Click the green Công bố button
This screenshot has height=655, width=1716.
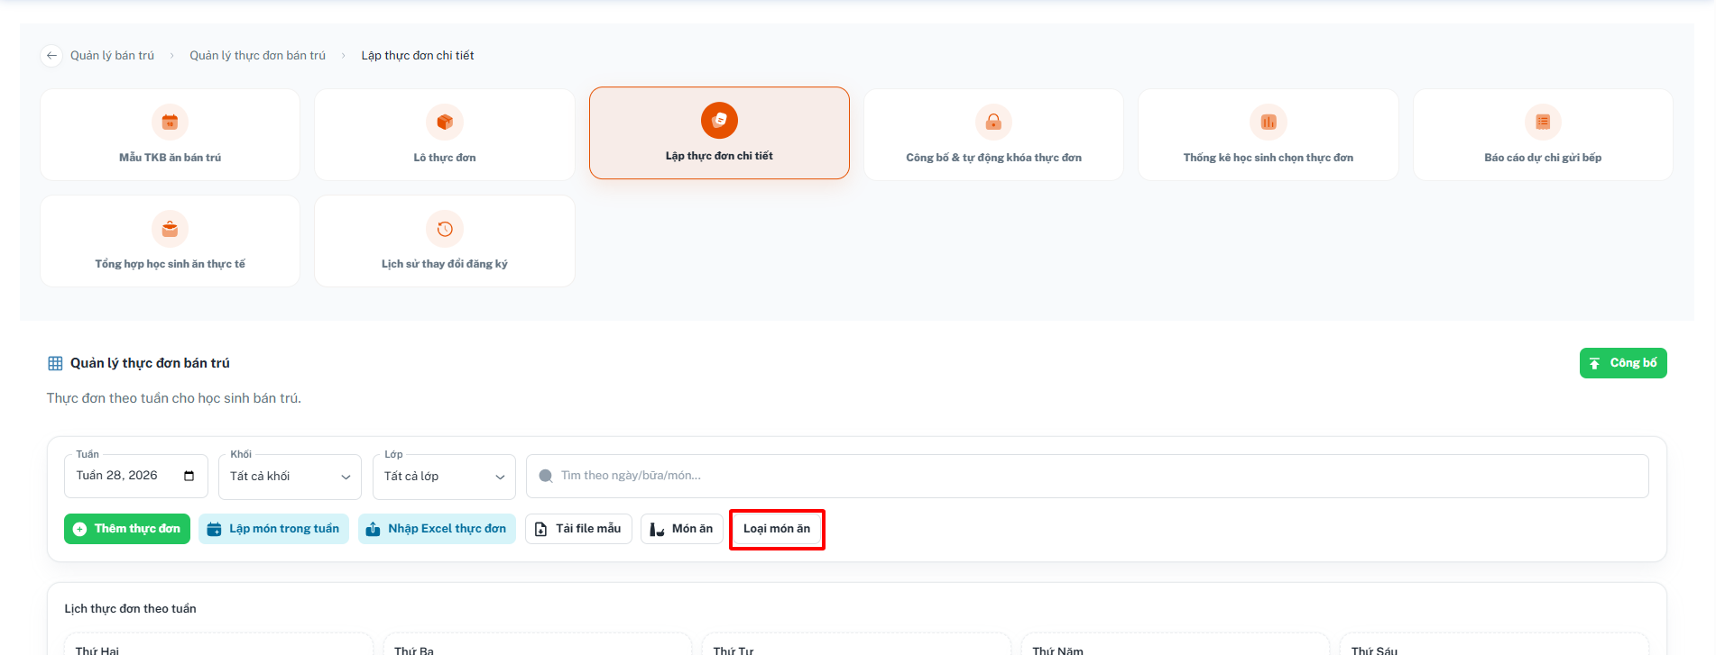1623,363
